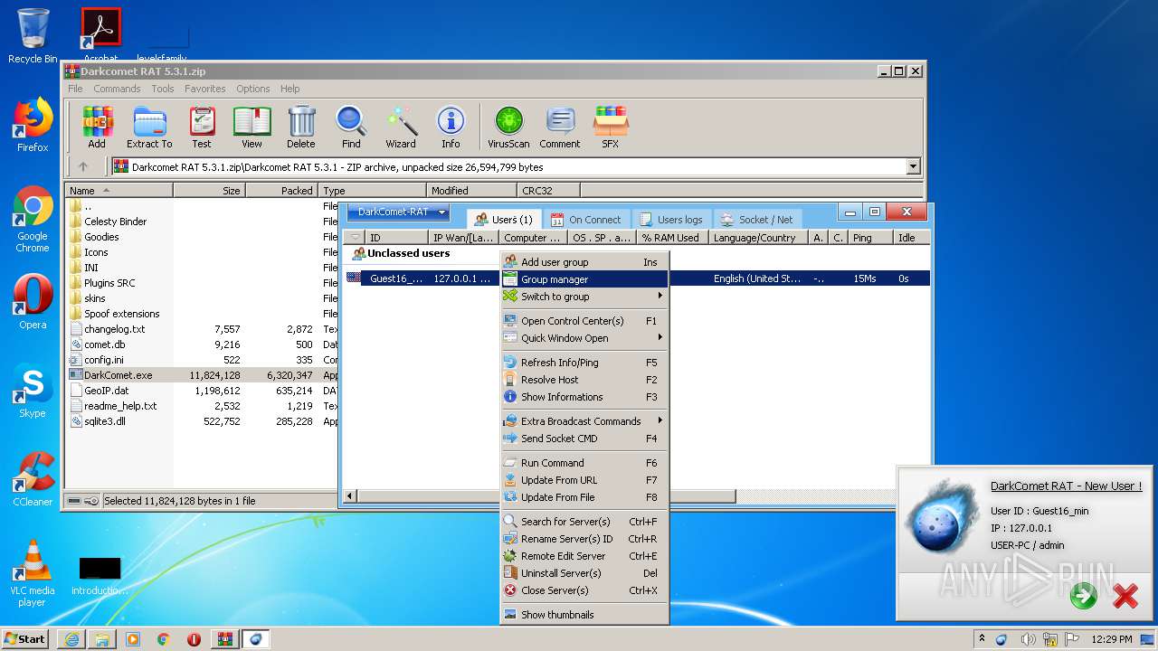Open WinRAR Help menu
Screen dimensions: 1158x651
289,89
